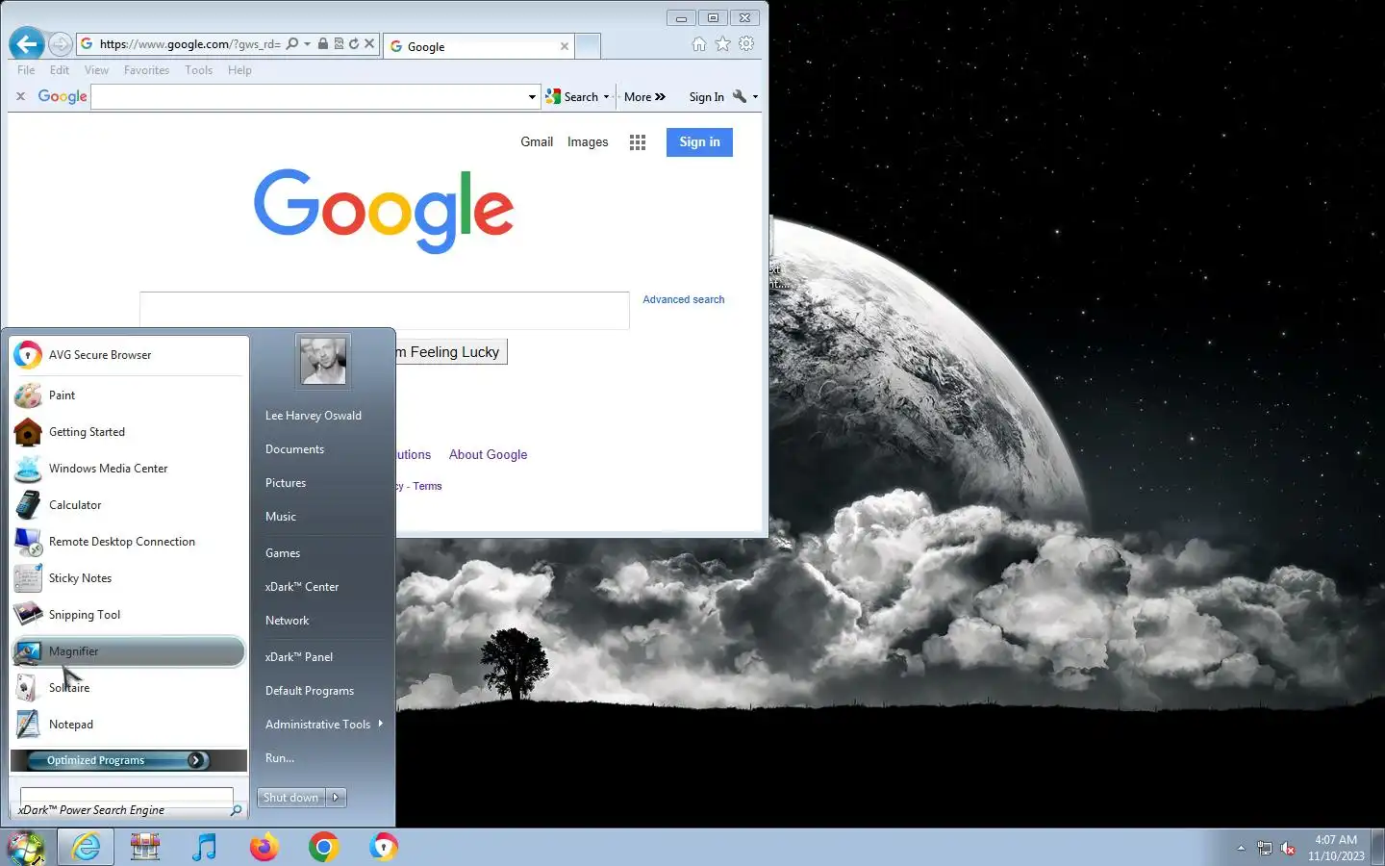
Task: Refresh the page with the reload icon
Action: pyautogui.click(x=354, y=43)
